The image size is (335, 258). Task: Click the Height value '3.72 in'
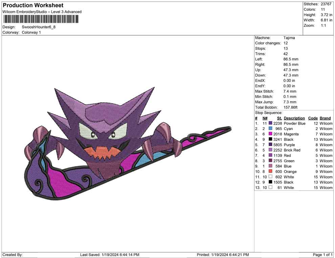[326, 15]
